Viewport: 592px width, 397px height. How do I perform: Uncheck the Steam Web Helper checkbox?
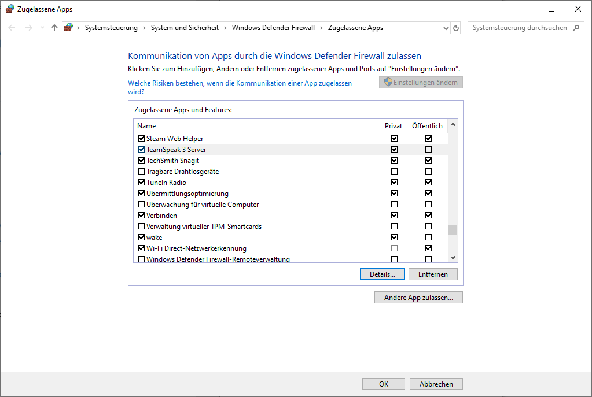[141, 139]
